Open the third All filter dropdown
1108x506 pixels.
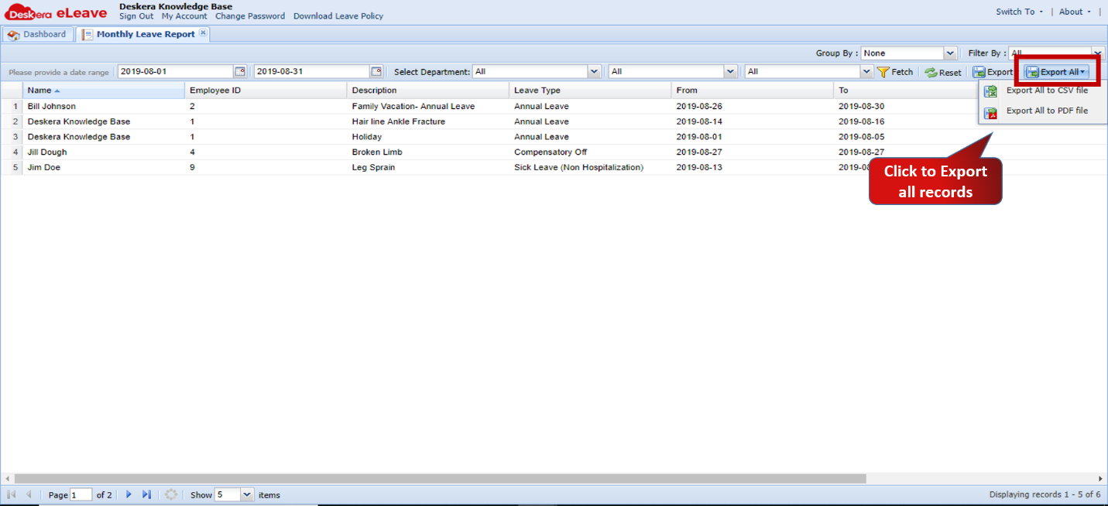coord(866,71)
